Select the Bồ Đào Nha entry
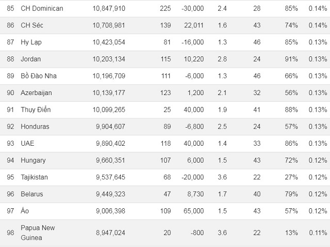 tap(39, 76)
